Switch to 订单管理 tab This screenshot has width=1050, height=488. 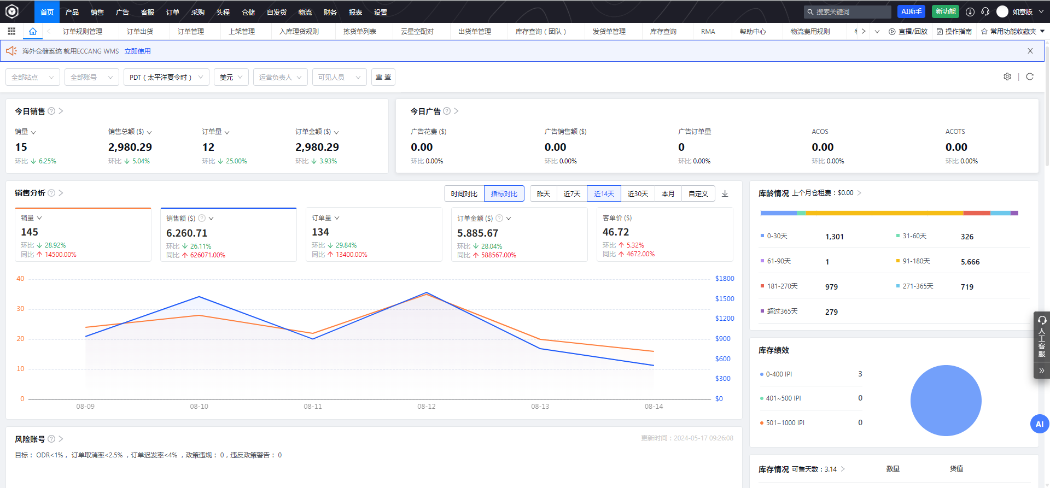(x=191, y=32)
